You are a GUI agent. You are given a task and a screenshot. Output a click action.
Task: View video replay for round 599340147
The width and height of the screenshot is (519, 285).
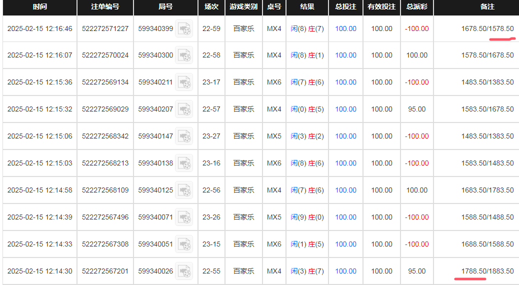[x=184, y=136]
